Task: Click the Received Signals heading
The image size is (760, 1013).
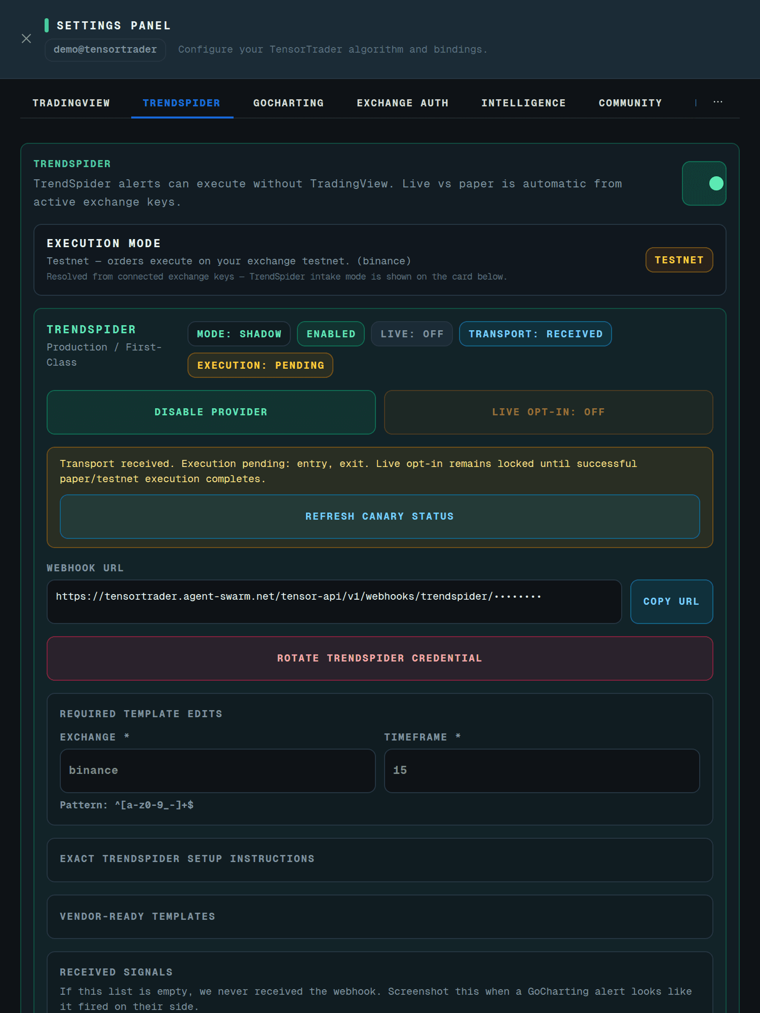Action: (x=116, y=972)
